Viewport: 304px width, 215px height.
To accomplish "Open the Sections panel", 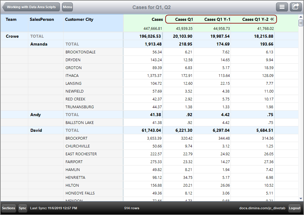I will (x=8, y=208).
